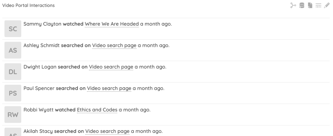
Task: Open 'Video search page' link in Ashley Schmidt row
Action: click(114, 45)
